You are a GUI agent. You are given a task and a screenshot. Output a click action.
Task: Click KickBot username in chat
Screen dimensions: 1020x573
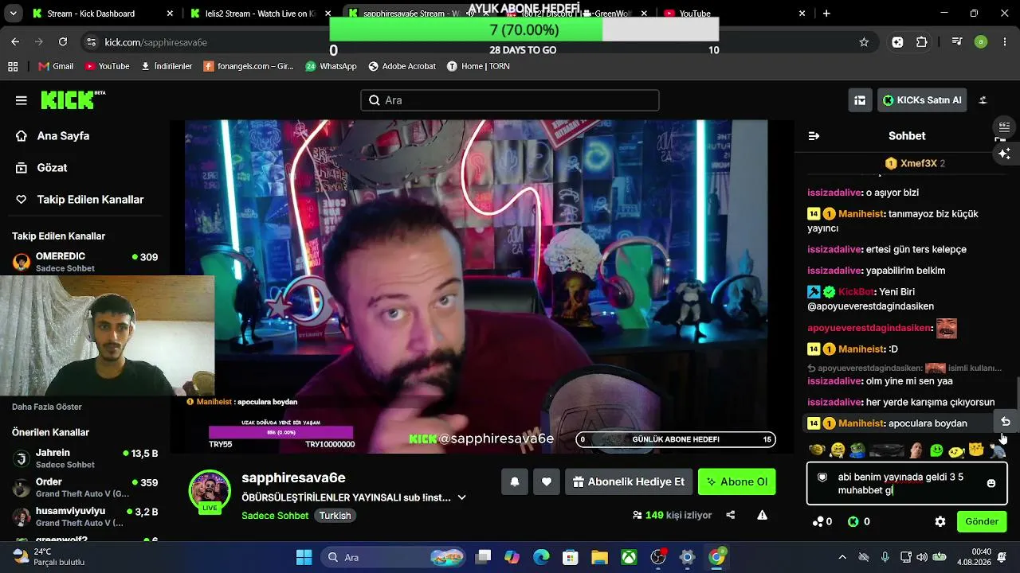tap(856, 292)
